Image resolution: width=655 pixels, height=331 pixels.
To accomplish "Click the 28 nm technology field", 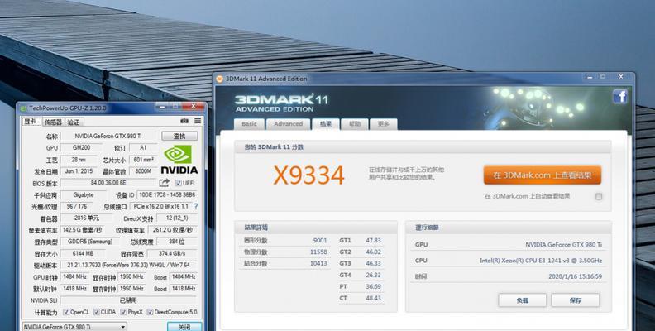I will pyautogui.click(x=78, y=160).
